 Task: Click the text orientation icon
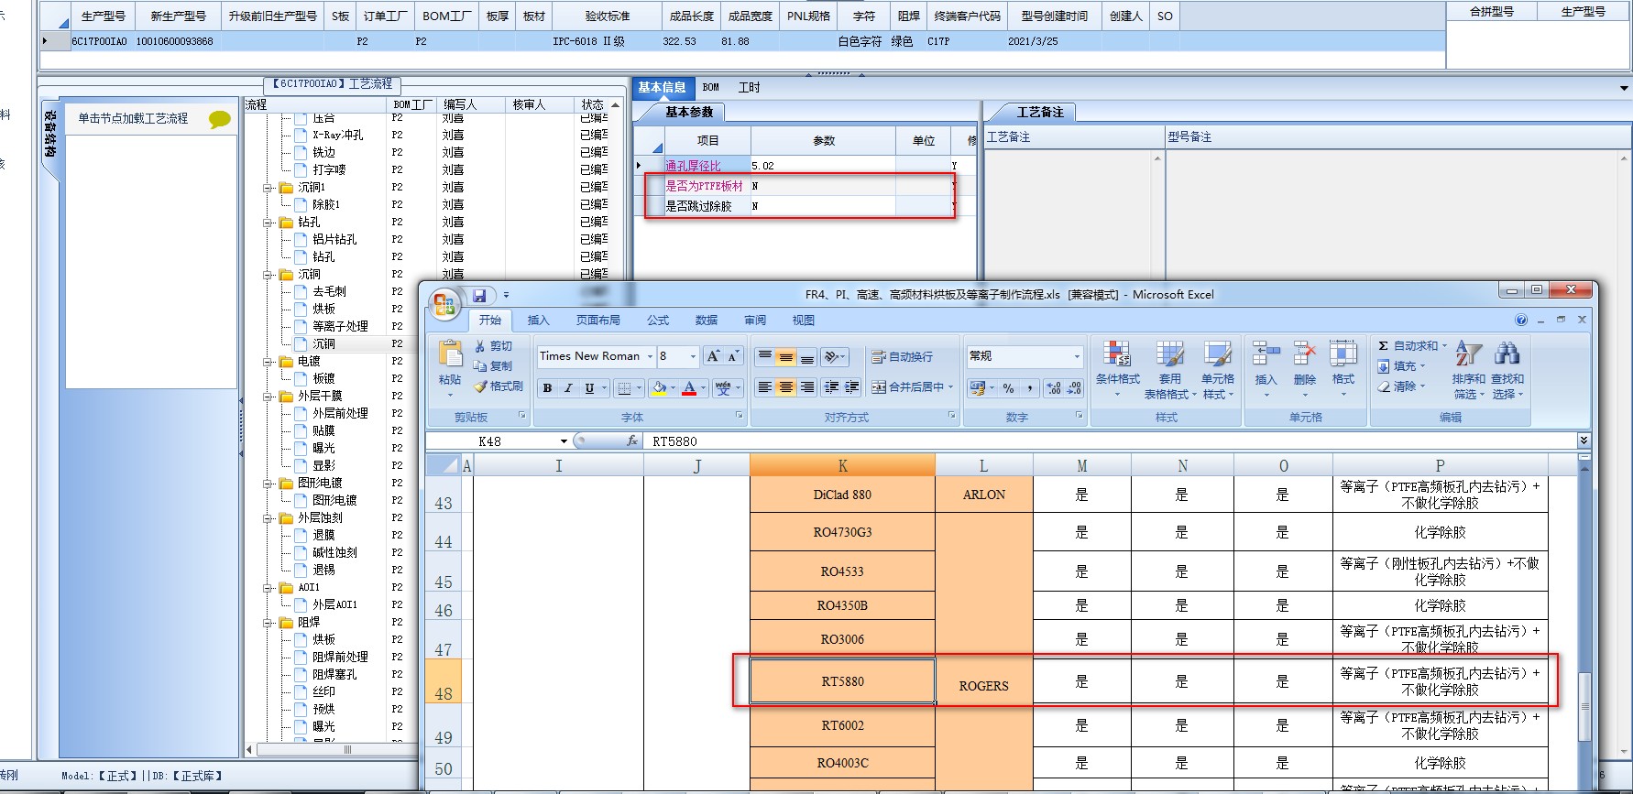(831, 356)
